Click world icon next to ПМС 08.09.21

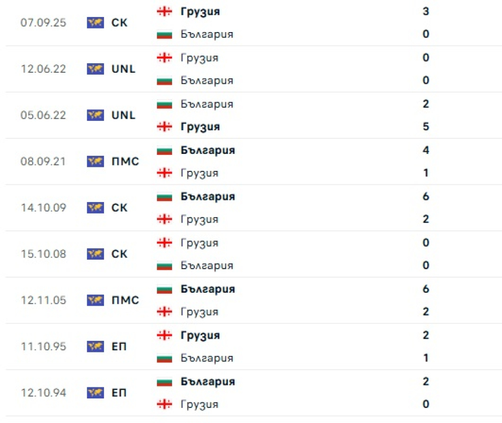[x=95, y=161]
